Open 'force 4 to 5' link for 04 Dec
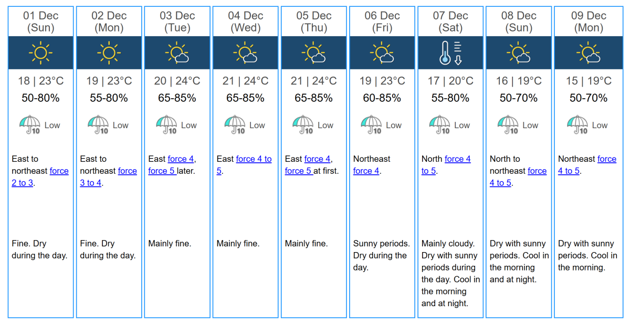 click(x=254, y=159)
